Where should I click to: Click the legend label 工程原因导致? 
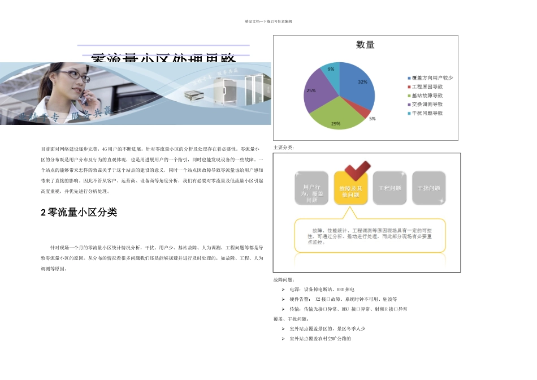(x=427, y=87)
